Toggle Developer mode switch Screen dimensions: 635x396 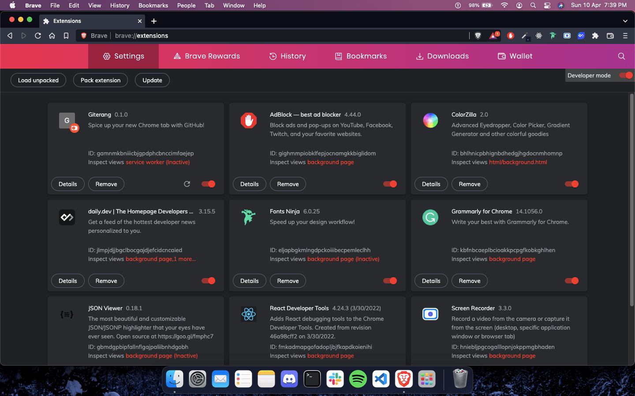tap(626, 75)
